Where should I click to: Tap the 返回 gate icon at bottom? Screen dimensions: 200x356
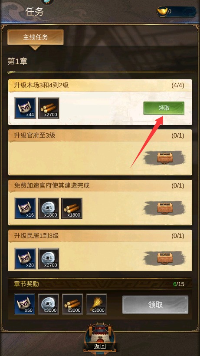click(100, 337)
